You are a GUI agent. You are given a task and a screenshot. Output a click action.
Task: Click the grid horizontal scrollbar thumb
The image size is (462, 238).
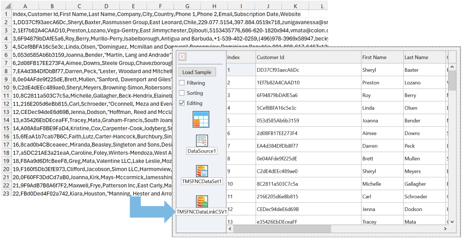coord(282,229)
